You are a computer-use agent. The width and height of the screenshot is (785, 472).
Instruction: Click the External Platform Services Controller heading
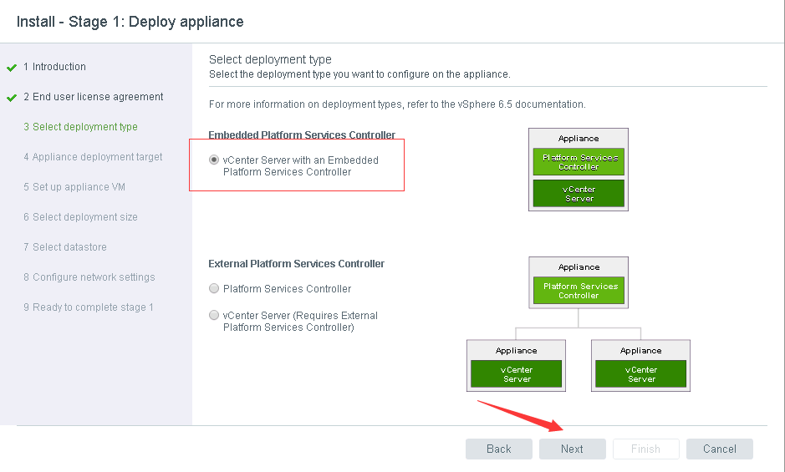click(x=297, y=264)
